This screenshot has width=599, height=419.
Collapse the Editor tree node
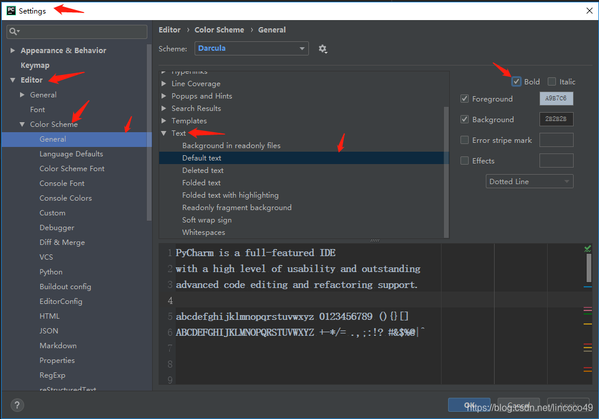click(x=12, y=80)
